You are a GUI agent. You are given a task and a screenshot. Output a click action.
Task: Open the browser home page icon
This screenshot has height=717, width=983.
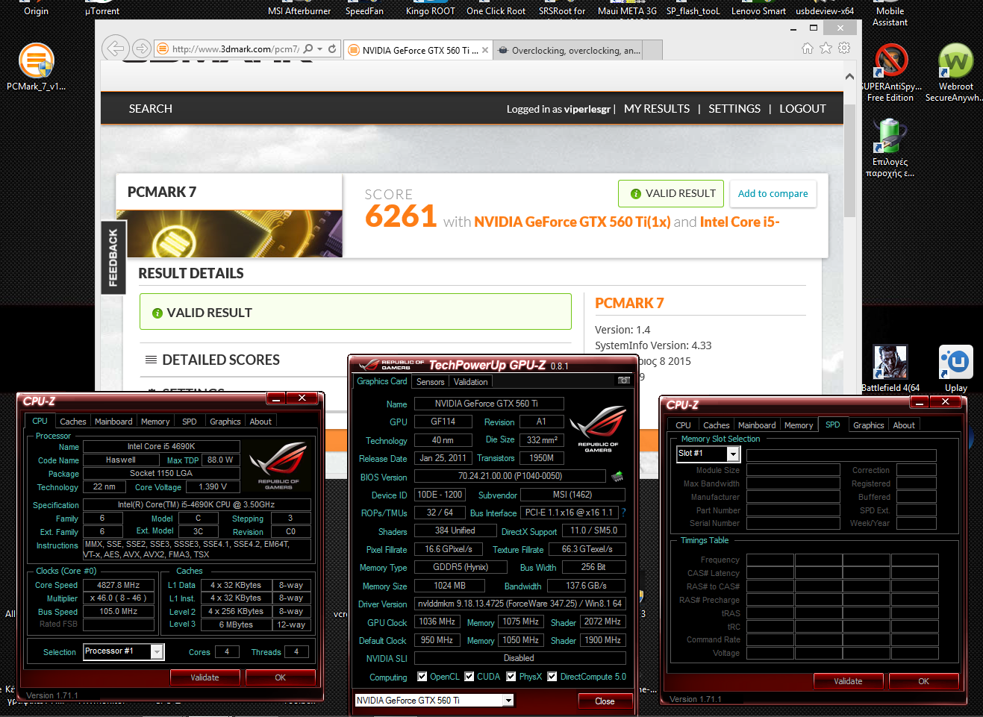[x=807, y=48]
